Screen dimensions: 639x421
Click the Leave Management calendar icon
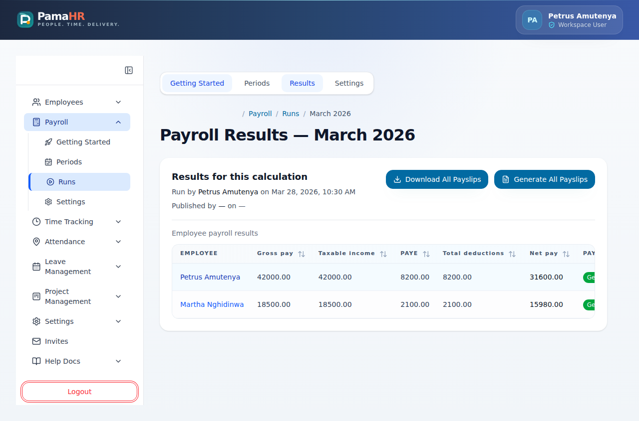tap(36, 267)
